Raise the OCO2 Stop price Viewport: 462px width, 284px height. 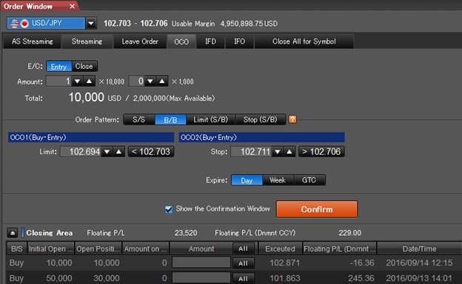[289, 152]
